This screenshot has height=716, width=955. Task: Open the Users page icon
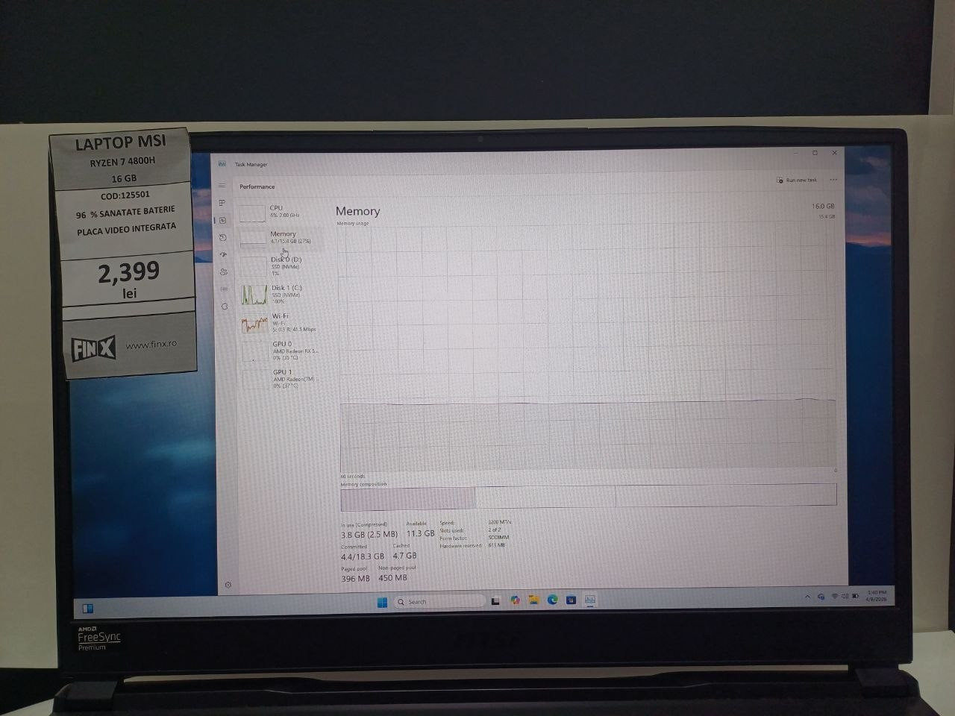223,271
